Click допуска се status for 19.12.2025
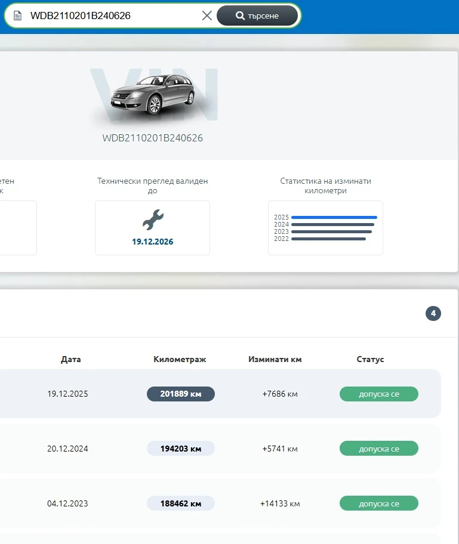The height and width of the screenshot is (544, 459). (379, 394)
